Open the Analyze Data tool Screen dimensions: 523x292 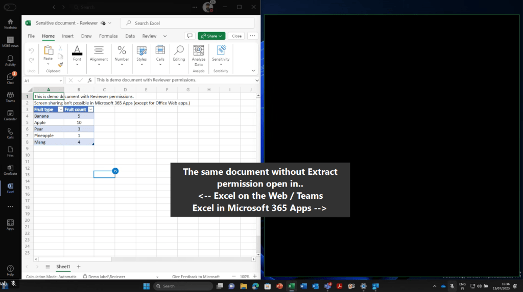(x=199, y=54)
